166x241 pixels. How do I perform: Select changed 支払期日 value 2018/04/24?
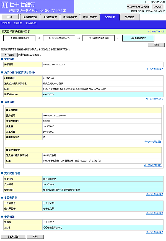49,184
